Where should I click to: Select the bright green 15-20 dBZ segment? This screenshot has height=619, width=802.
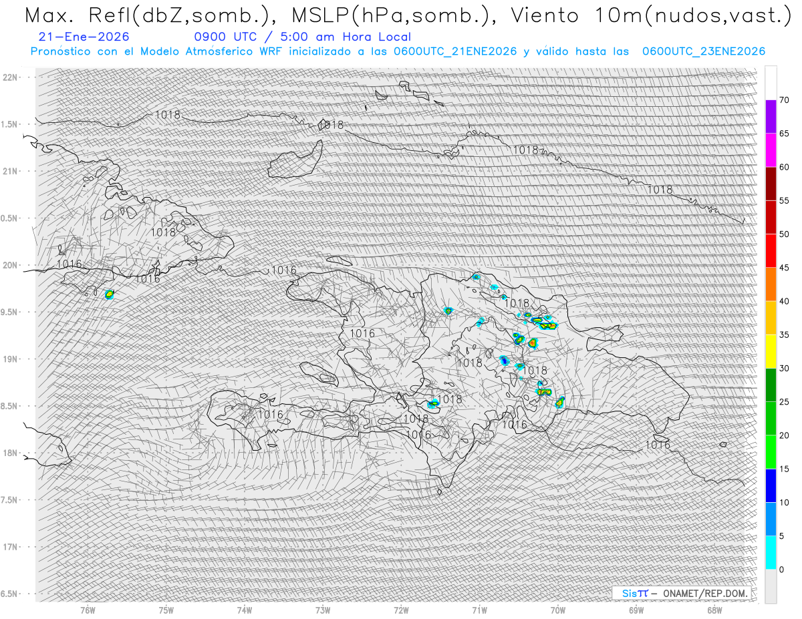tap(771, 452)
